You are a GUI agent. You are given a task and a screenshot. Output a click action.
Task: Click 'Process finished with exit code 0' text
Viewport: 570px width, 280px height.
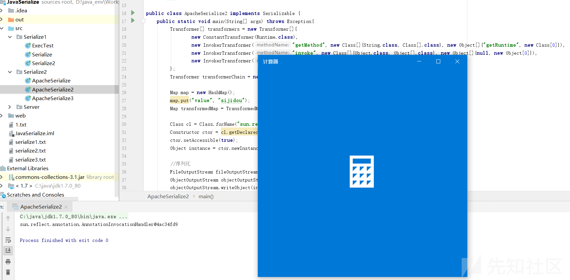click(x=64, y=240)
